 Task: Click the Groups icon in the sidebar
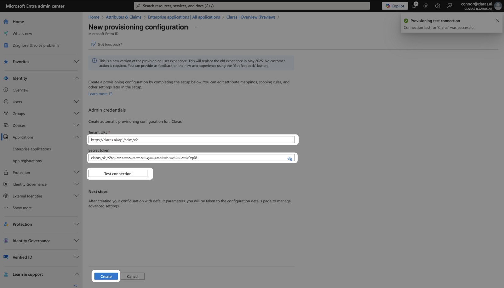tap(6, 113)
